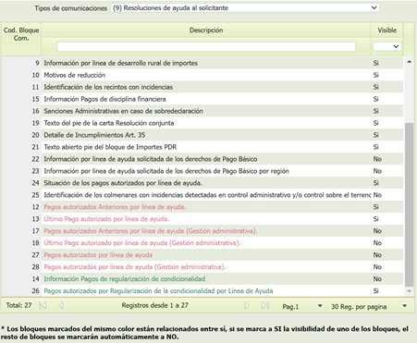This screenshot has height=343, width=417.
Task: Select row Identificación de los colmenares con incidencias
Action: click(202, 195)
